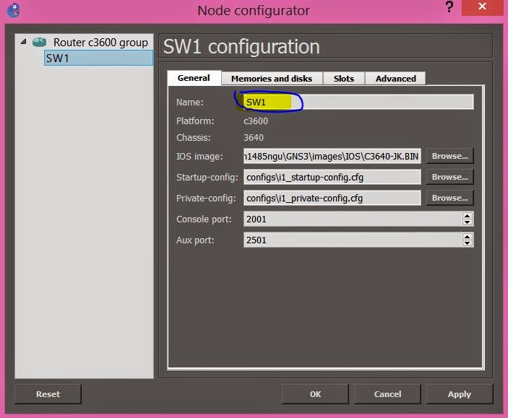The width and height of the screenshot is (508, 418).
Task: Click the Console port: label
Action: click(204, 219)
